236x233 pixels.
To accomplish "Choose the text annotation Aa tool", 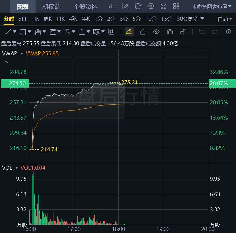I will pos(96,32).
